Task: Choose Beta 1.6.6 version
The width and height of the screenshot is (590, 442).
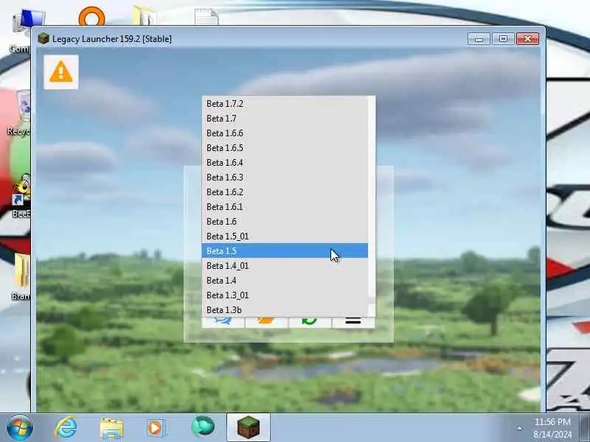Action: coord(285,133)
